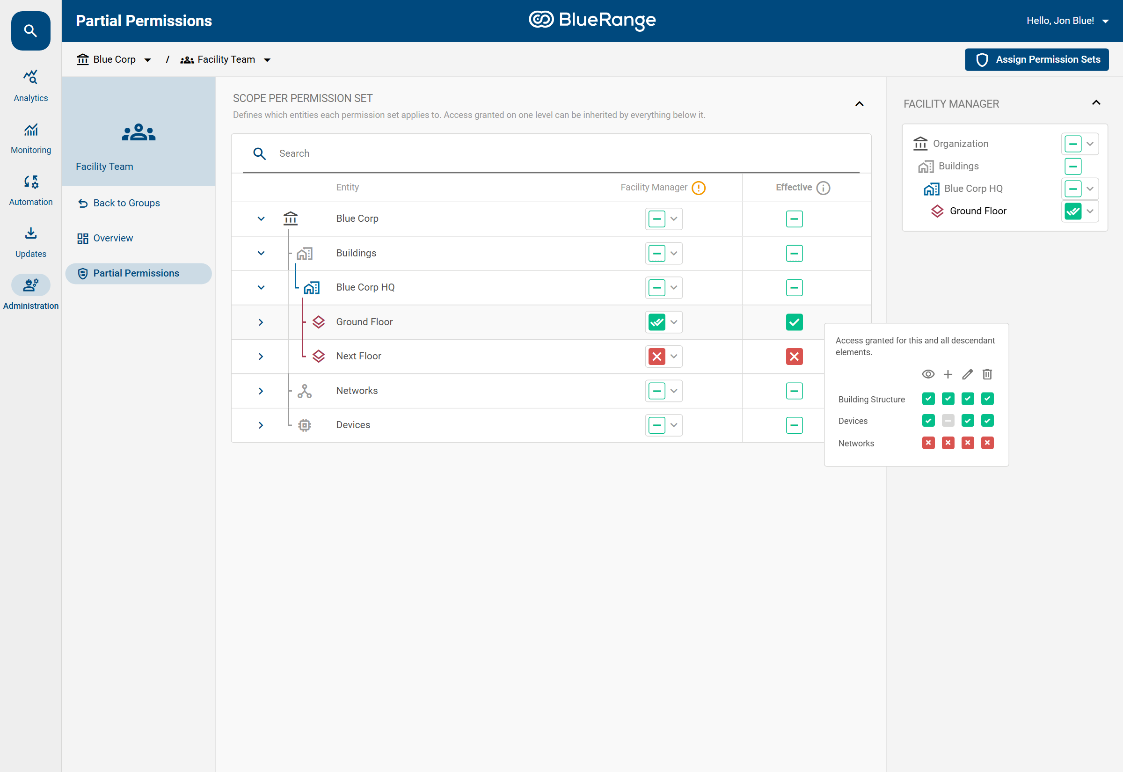Collapse the Buildings tree row
The image size is (1123, 772).
point(261,253)
